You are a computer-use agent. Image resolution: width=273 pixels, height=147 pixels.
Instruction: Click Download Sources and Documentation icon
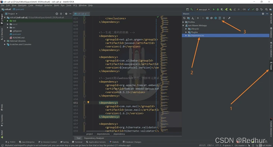coord(193,18)
